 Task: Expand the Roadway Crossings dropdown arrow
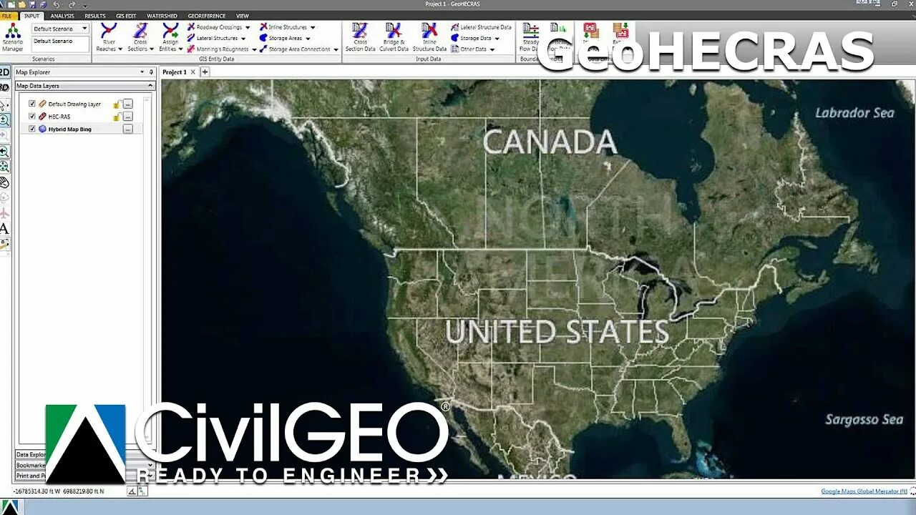pos(248,27)
